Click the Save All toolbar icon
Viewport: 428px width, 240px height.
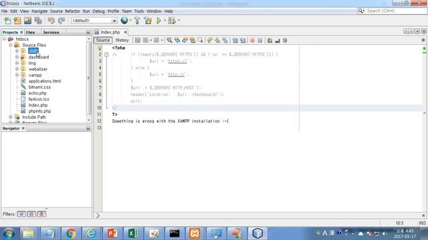(x=38, y=21)
